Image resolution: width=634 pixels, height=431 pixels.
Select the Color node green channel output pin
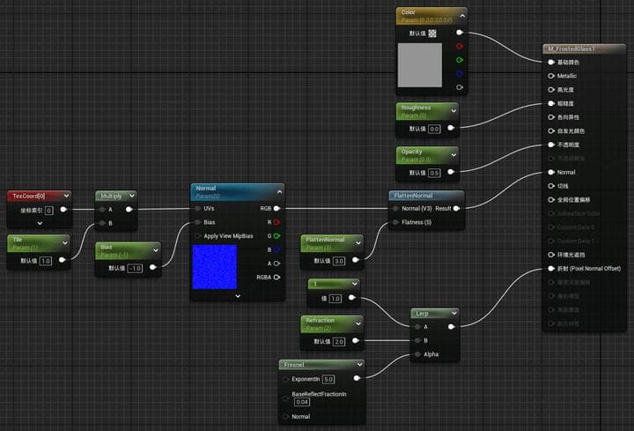460,60
